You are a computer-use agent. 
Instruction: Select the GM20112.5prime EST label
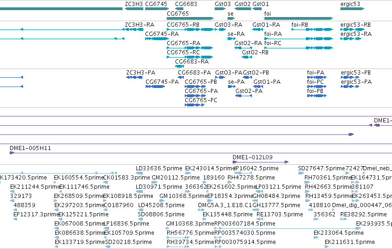pos(176,178)
